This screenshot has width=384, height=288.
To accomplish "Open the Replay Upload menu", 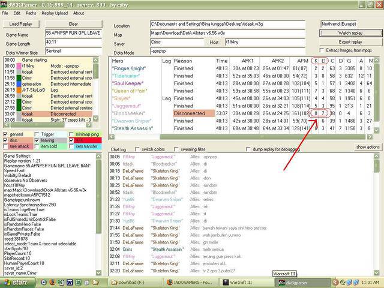I will coord(55,13).
